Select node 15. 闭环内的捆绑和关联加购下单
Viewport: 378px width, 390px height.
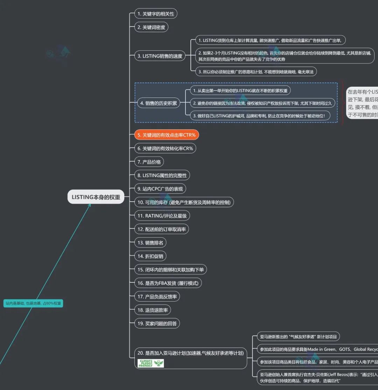(x=170, y=269)
